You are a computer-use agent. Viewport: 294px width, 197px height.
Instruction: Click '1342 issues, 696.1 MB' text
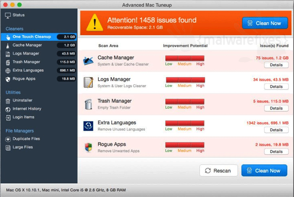(268, 123)
